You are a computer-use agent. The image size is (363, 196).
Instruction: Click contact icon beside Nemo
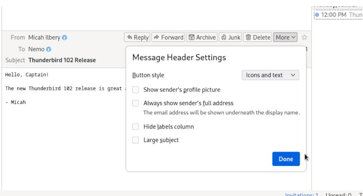click(x=49, y=49)
